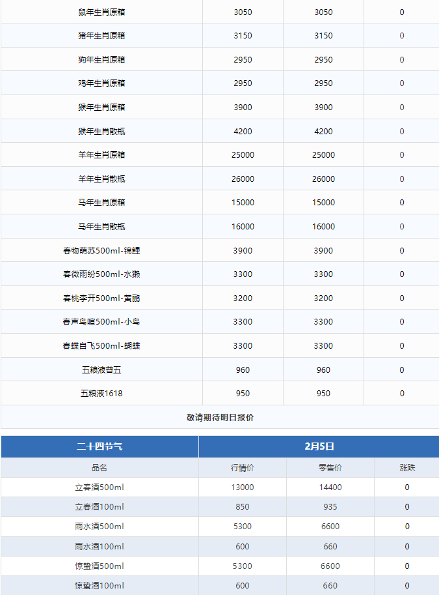439x595 pixels.
Task: Click the 立春酒500ml product name
Action: point(100,487)
